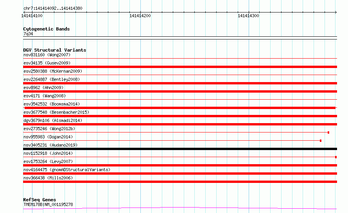The image size is (348, 213).
Task: Open variant nsv1152918 (John2014)
Action: (x=48, y=153)
